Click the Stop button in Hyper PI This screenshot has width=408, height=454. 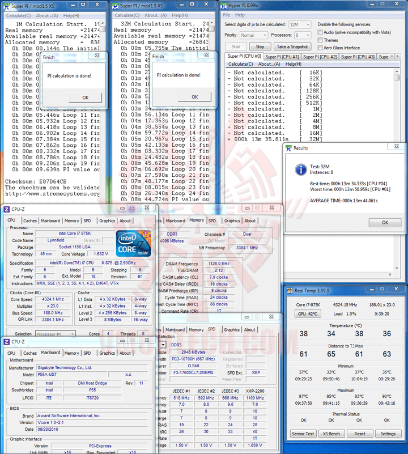click(260, 46)
